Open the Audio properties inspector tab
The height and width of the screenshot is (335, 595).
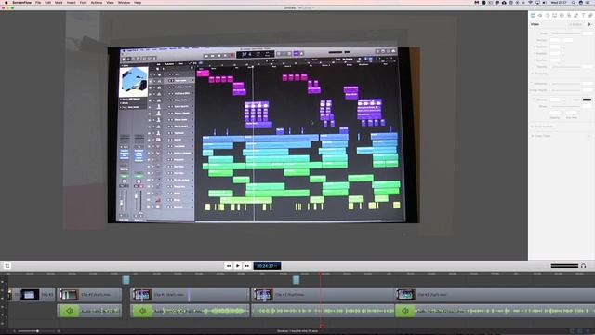[540, 16]
